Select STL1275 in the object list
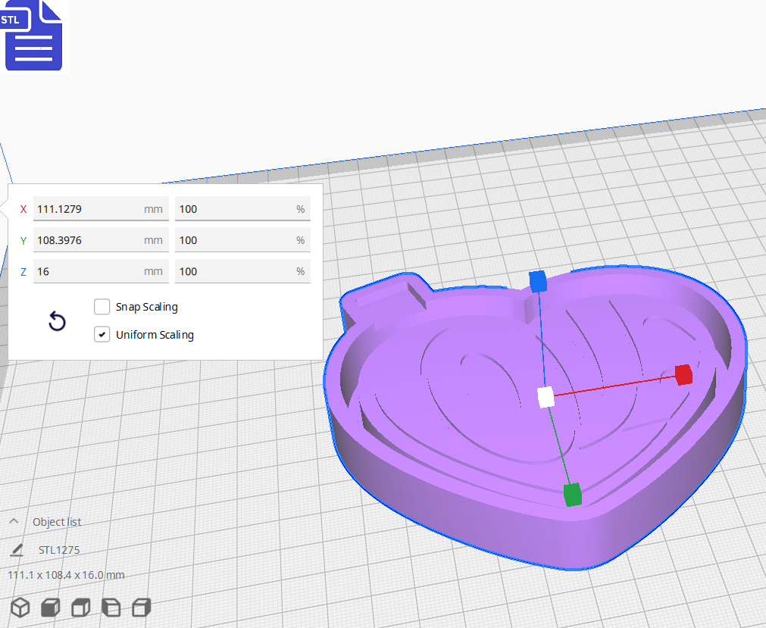The width and height of the screenshot is (766, 628). point(59,549)
